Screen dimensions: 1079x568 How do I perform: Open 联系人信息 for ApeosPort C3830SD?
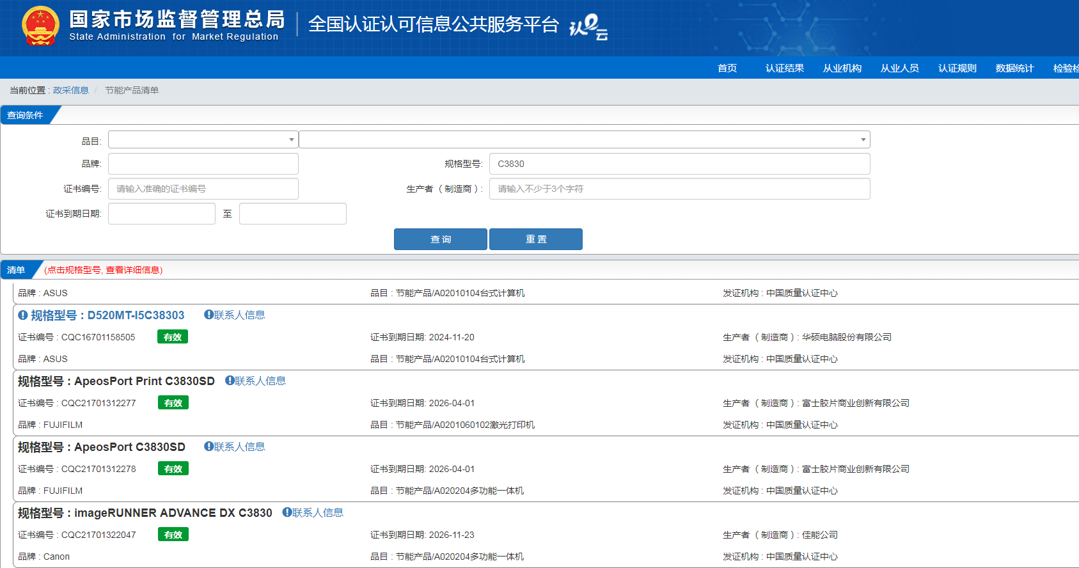235,446
